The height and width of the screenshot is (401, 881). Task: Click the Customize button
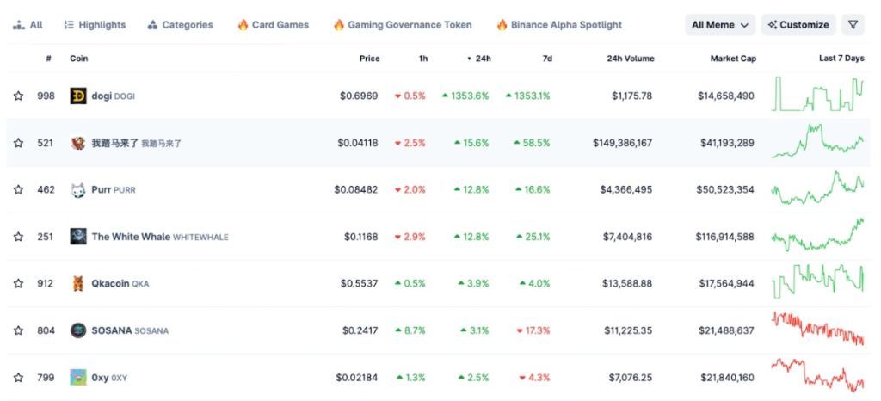(x=798, y=25)
